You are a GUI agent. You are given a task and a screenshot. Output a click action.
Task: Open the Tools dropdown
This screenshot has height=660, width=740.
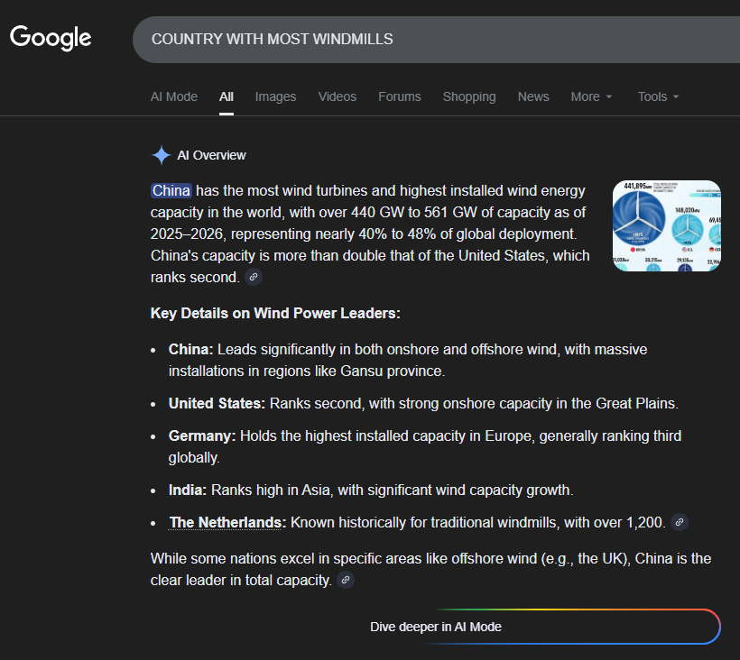(659, 96)
